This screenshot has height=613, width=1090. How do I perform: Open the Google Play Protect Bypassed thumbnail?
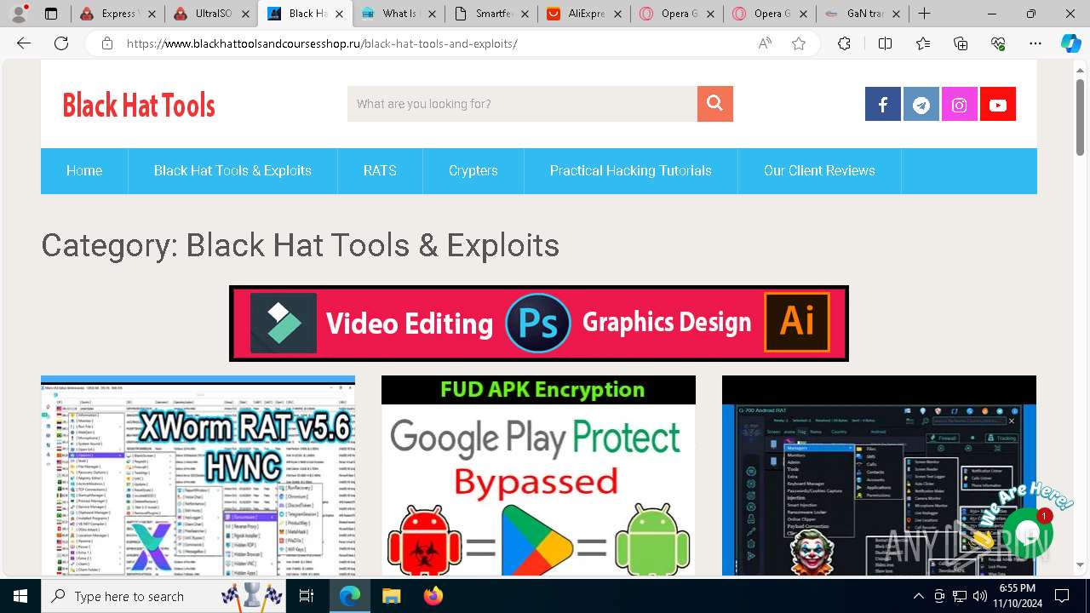click(x=538, y=476)
